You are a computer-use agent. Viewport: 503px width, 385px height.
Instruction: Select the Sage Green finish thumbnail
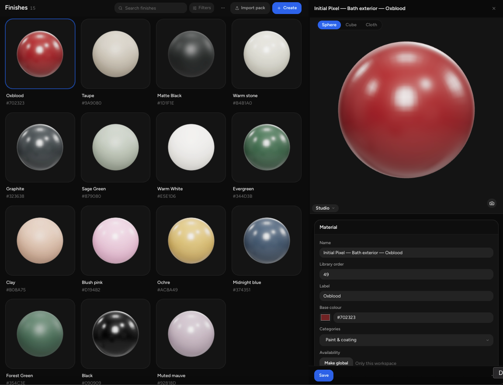pyautogui.click(x=115, y=147)
